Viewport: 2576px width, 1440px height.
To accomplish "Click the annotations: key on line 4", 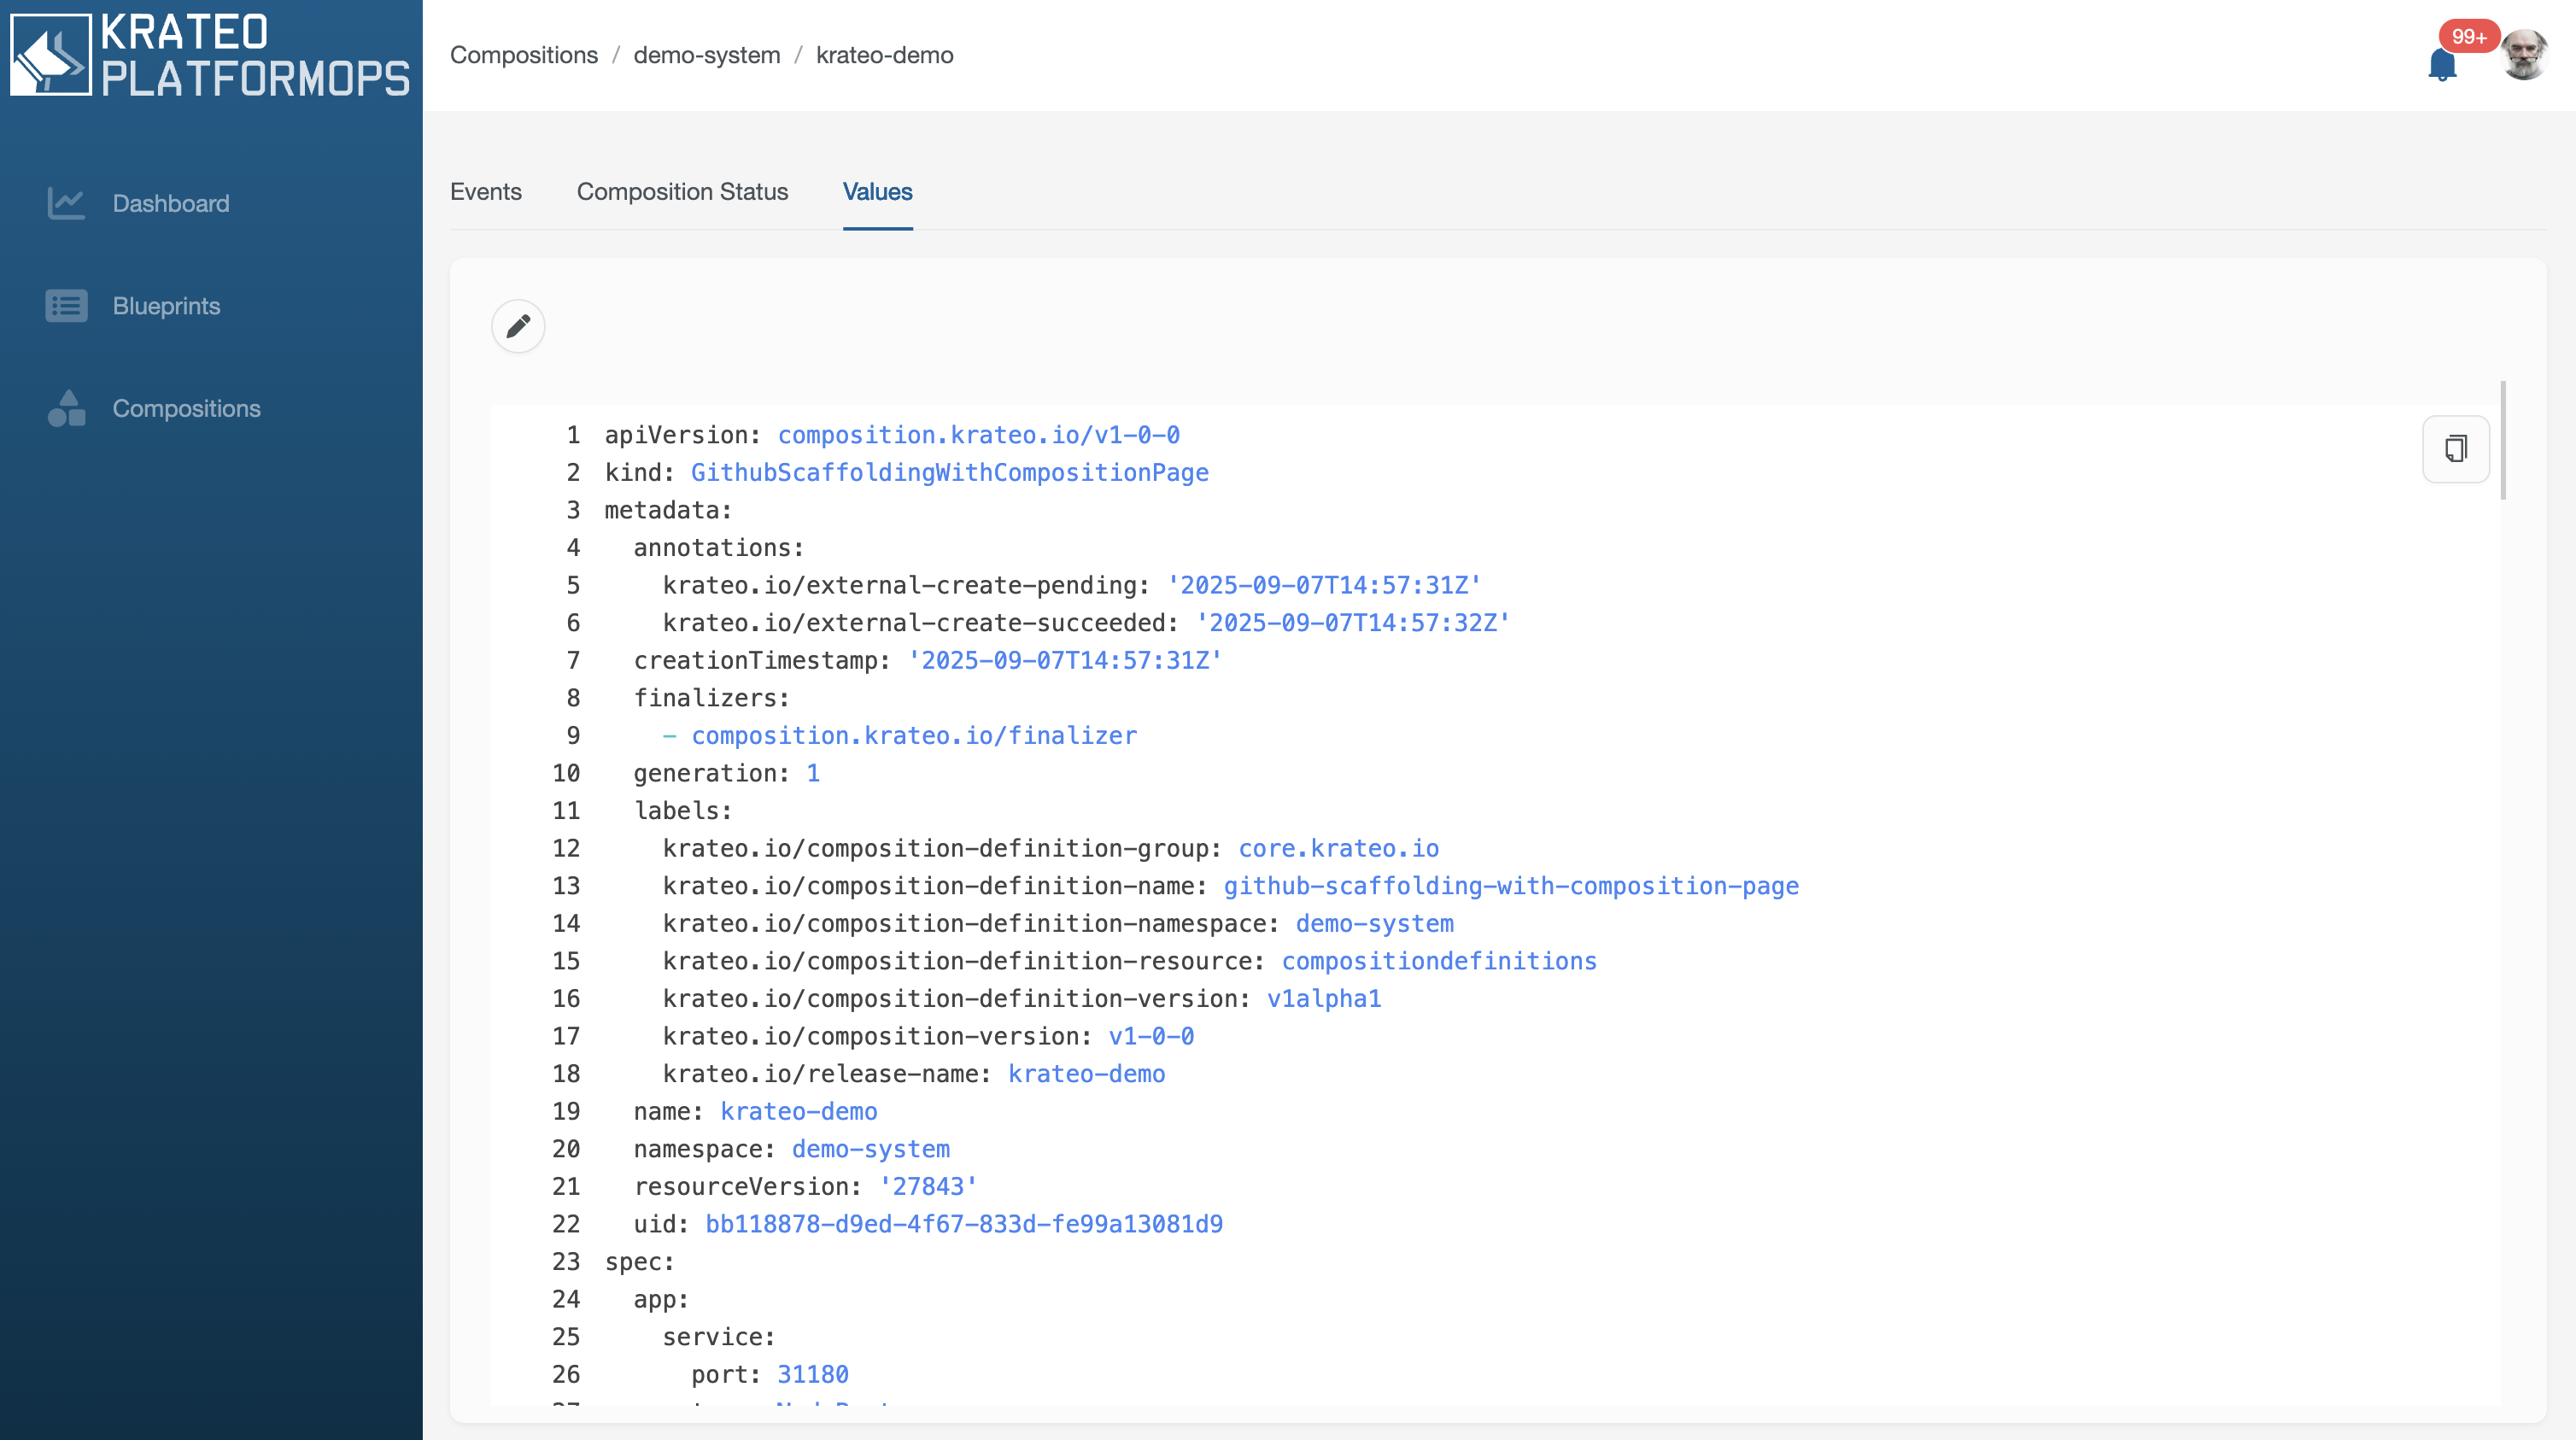I will [719, 548].
